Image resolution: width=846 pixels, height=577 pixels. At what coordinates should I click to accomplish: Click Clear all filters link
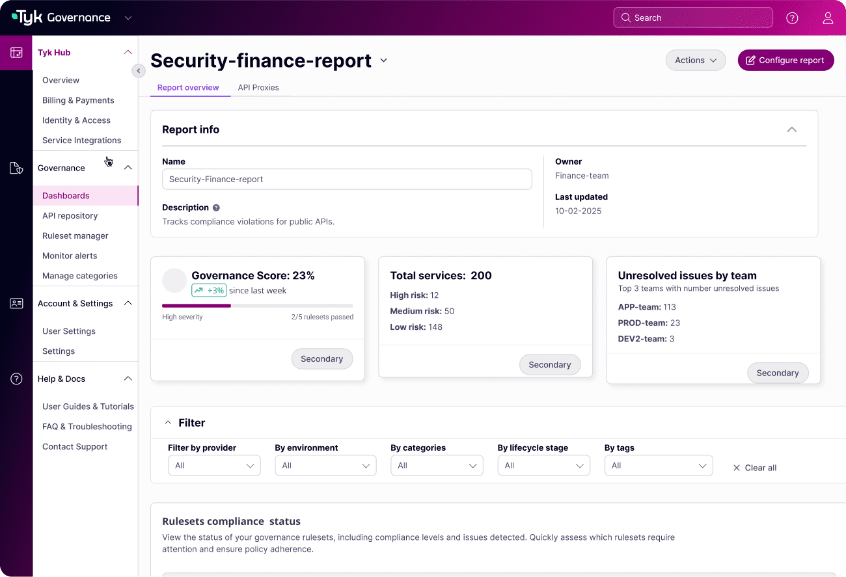[754, 468]
